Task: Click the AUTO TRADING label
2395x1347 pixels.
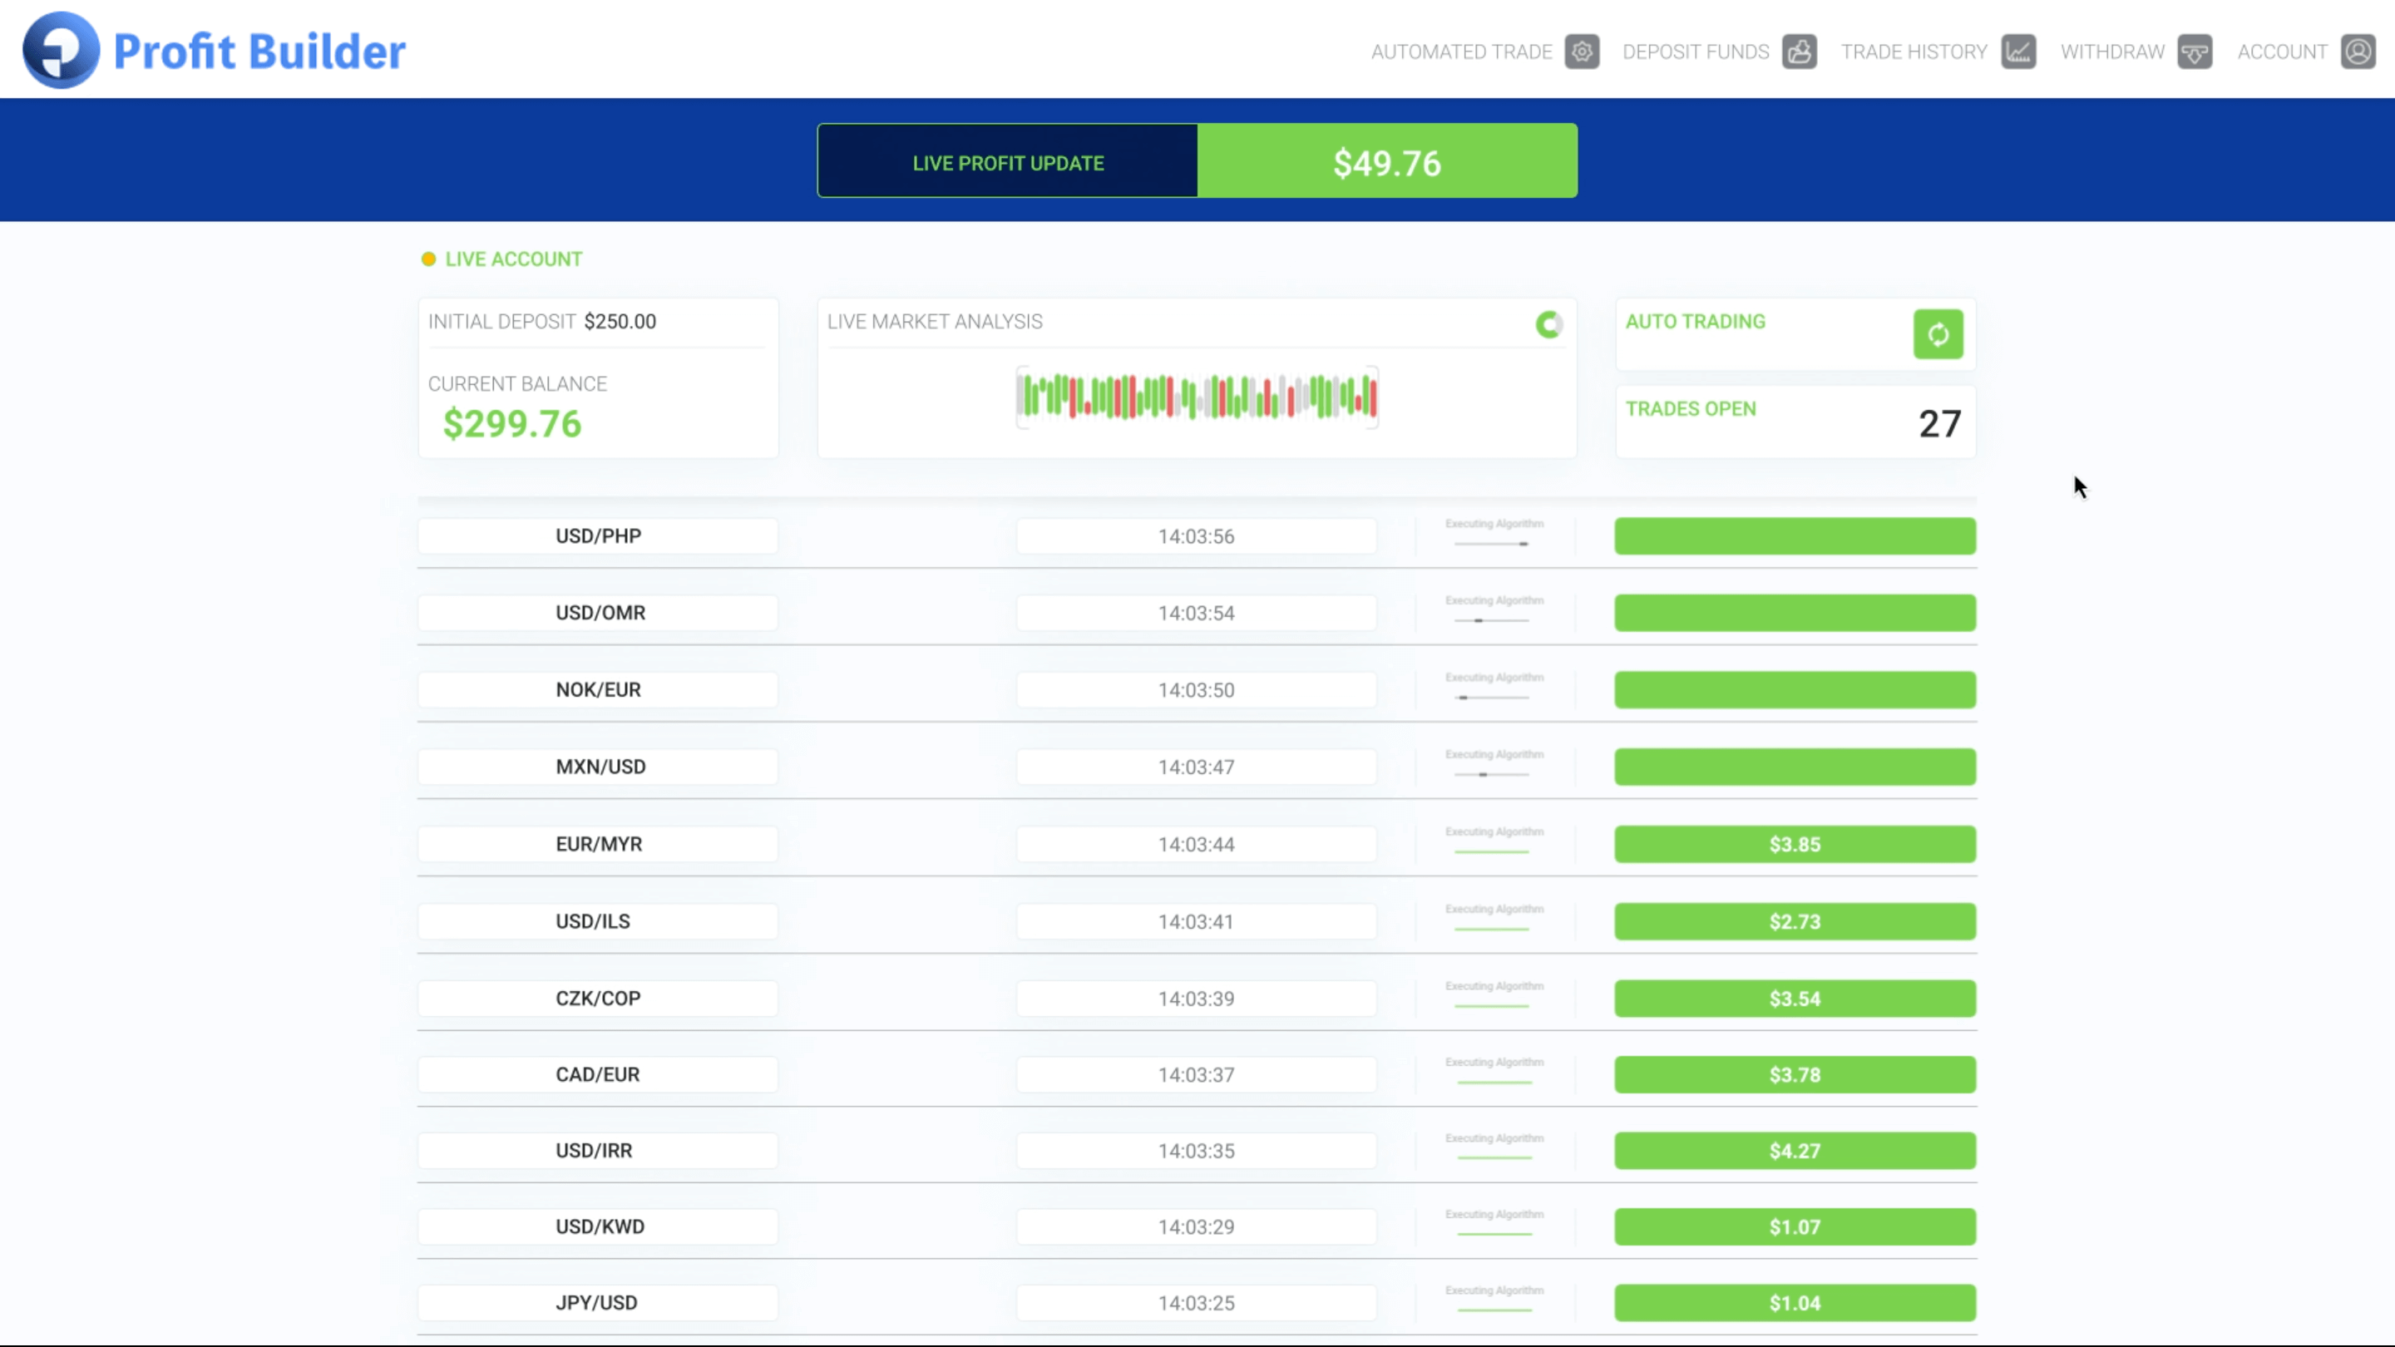Action: click(1695, 322)
